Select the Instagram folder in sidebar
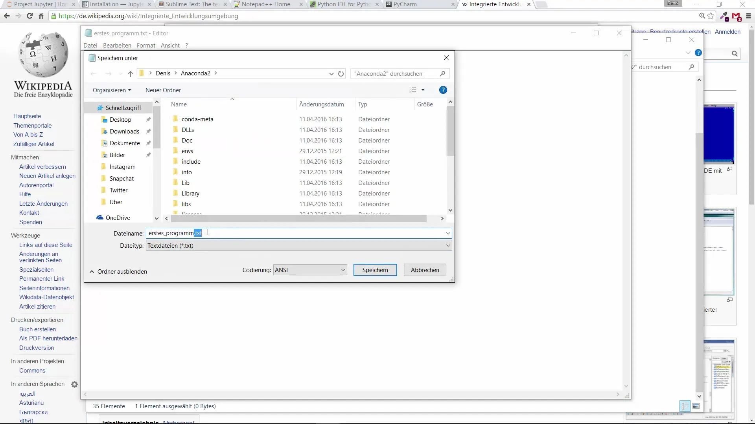This screenshot has width=755, height=424. pos(122,167)
